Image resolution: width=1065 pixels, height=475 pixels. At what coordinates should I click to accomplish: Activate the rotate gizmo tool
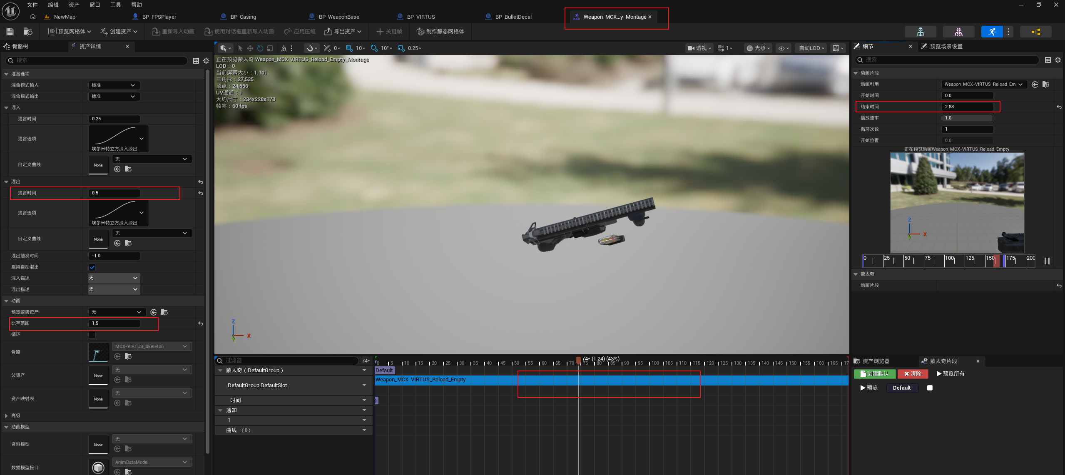point(260,48)
